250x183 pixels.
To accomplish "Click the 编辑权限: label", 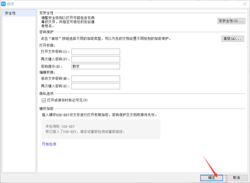I will pos(47,72).
